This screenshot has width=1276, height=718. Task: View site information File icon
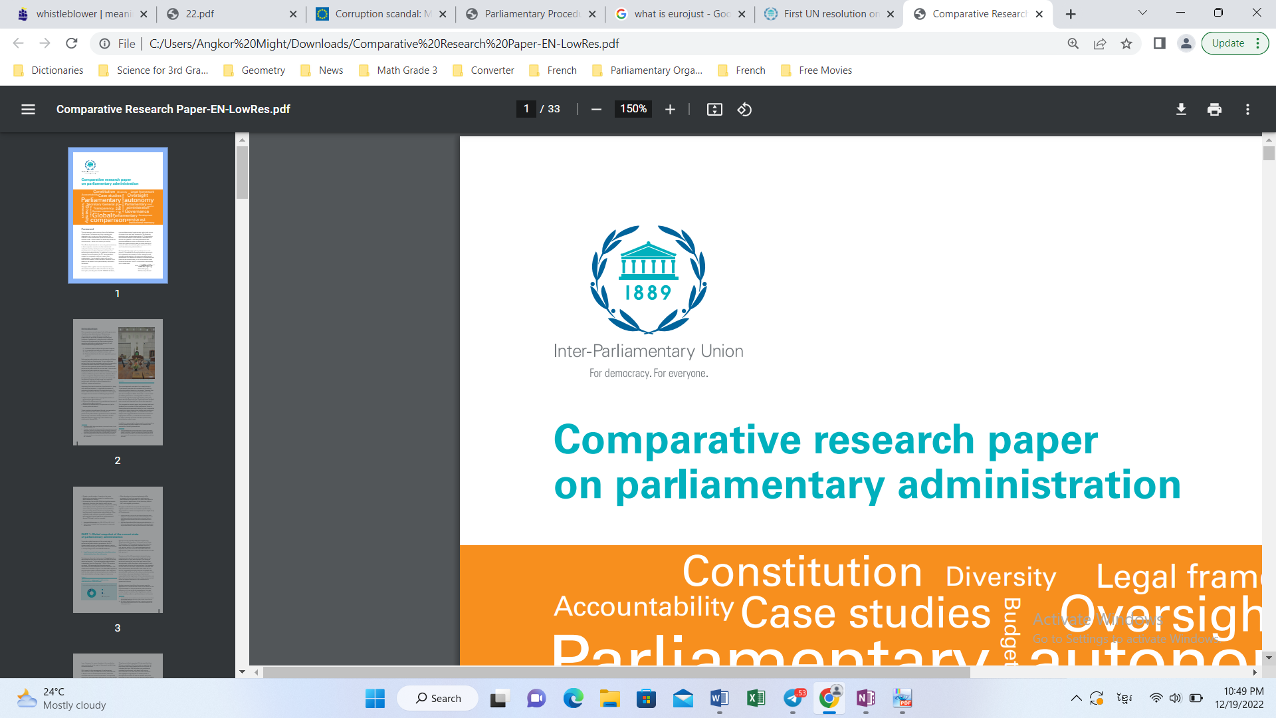[x=104, y=43]
